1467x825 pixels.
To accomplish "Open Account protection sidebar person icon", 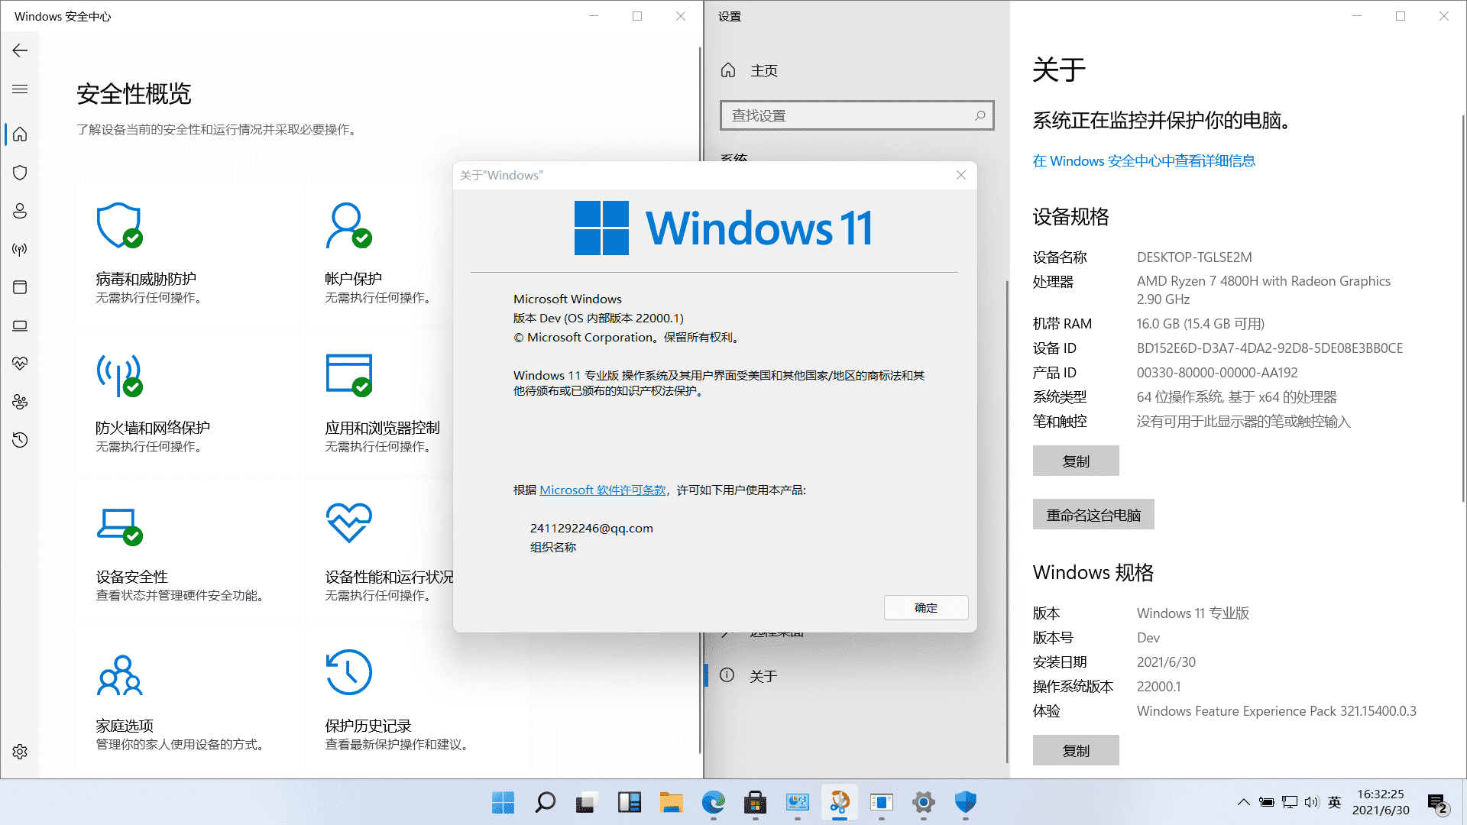I will click(x=20, y=211).
